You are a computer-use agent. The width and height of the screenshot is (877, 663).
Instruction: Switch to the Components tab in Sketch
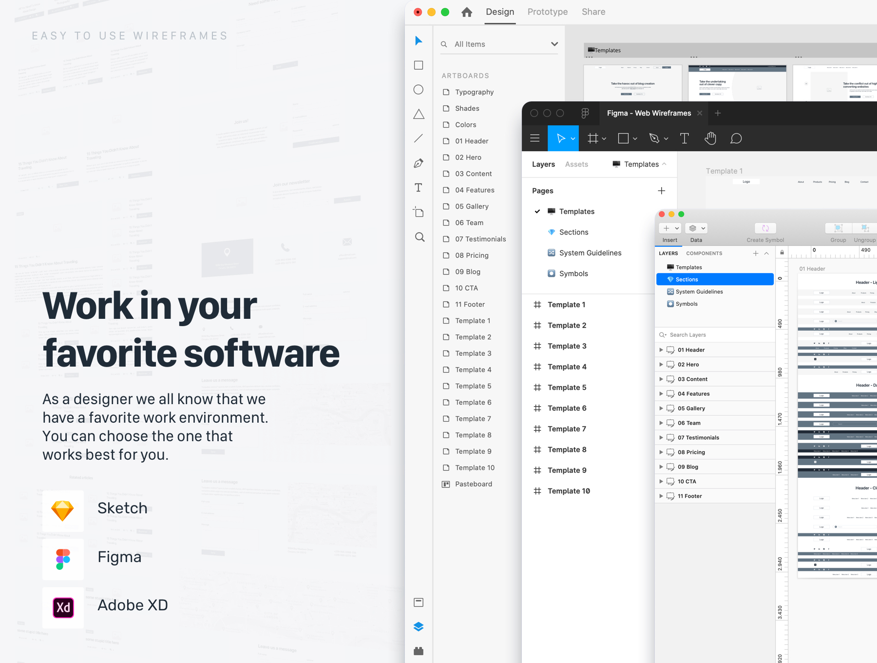coord(704,253)
